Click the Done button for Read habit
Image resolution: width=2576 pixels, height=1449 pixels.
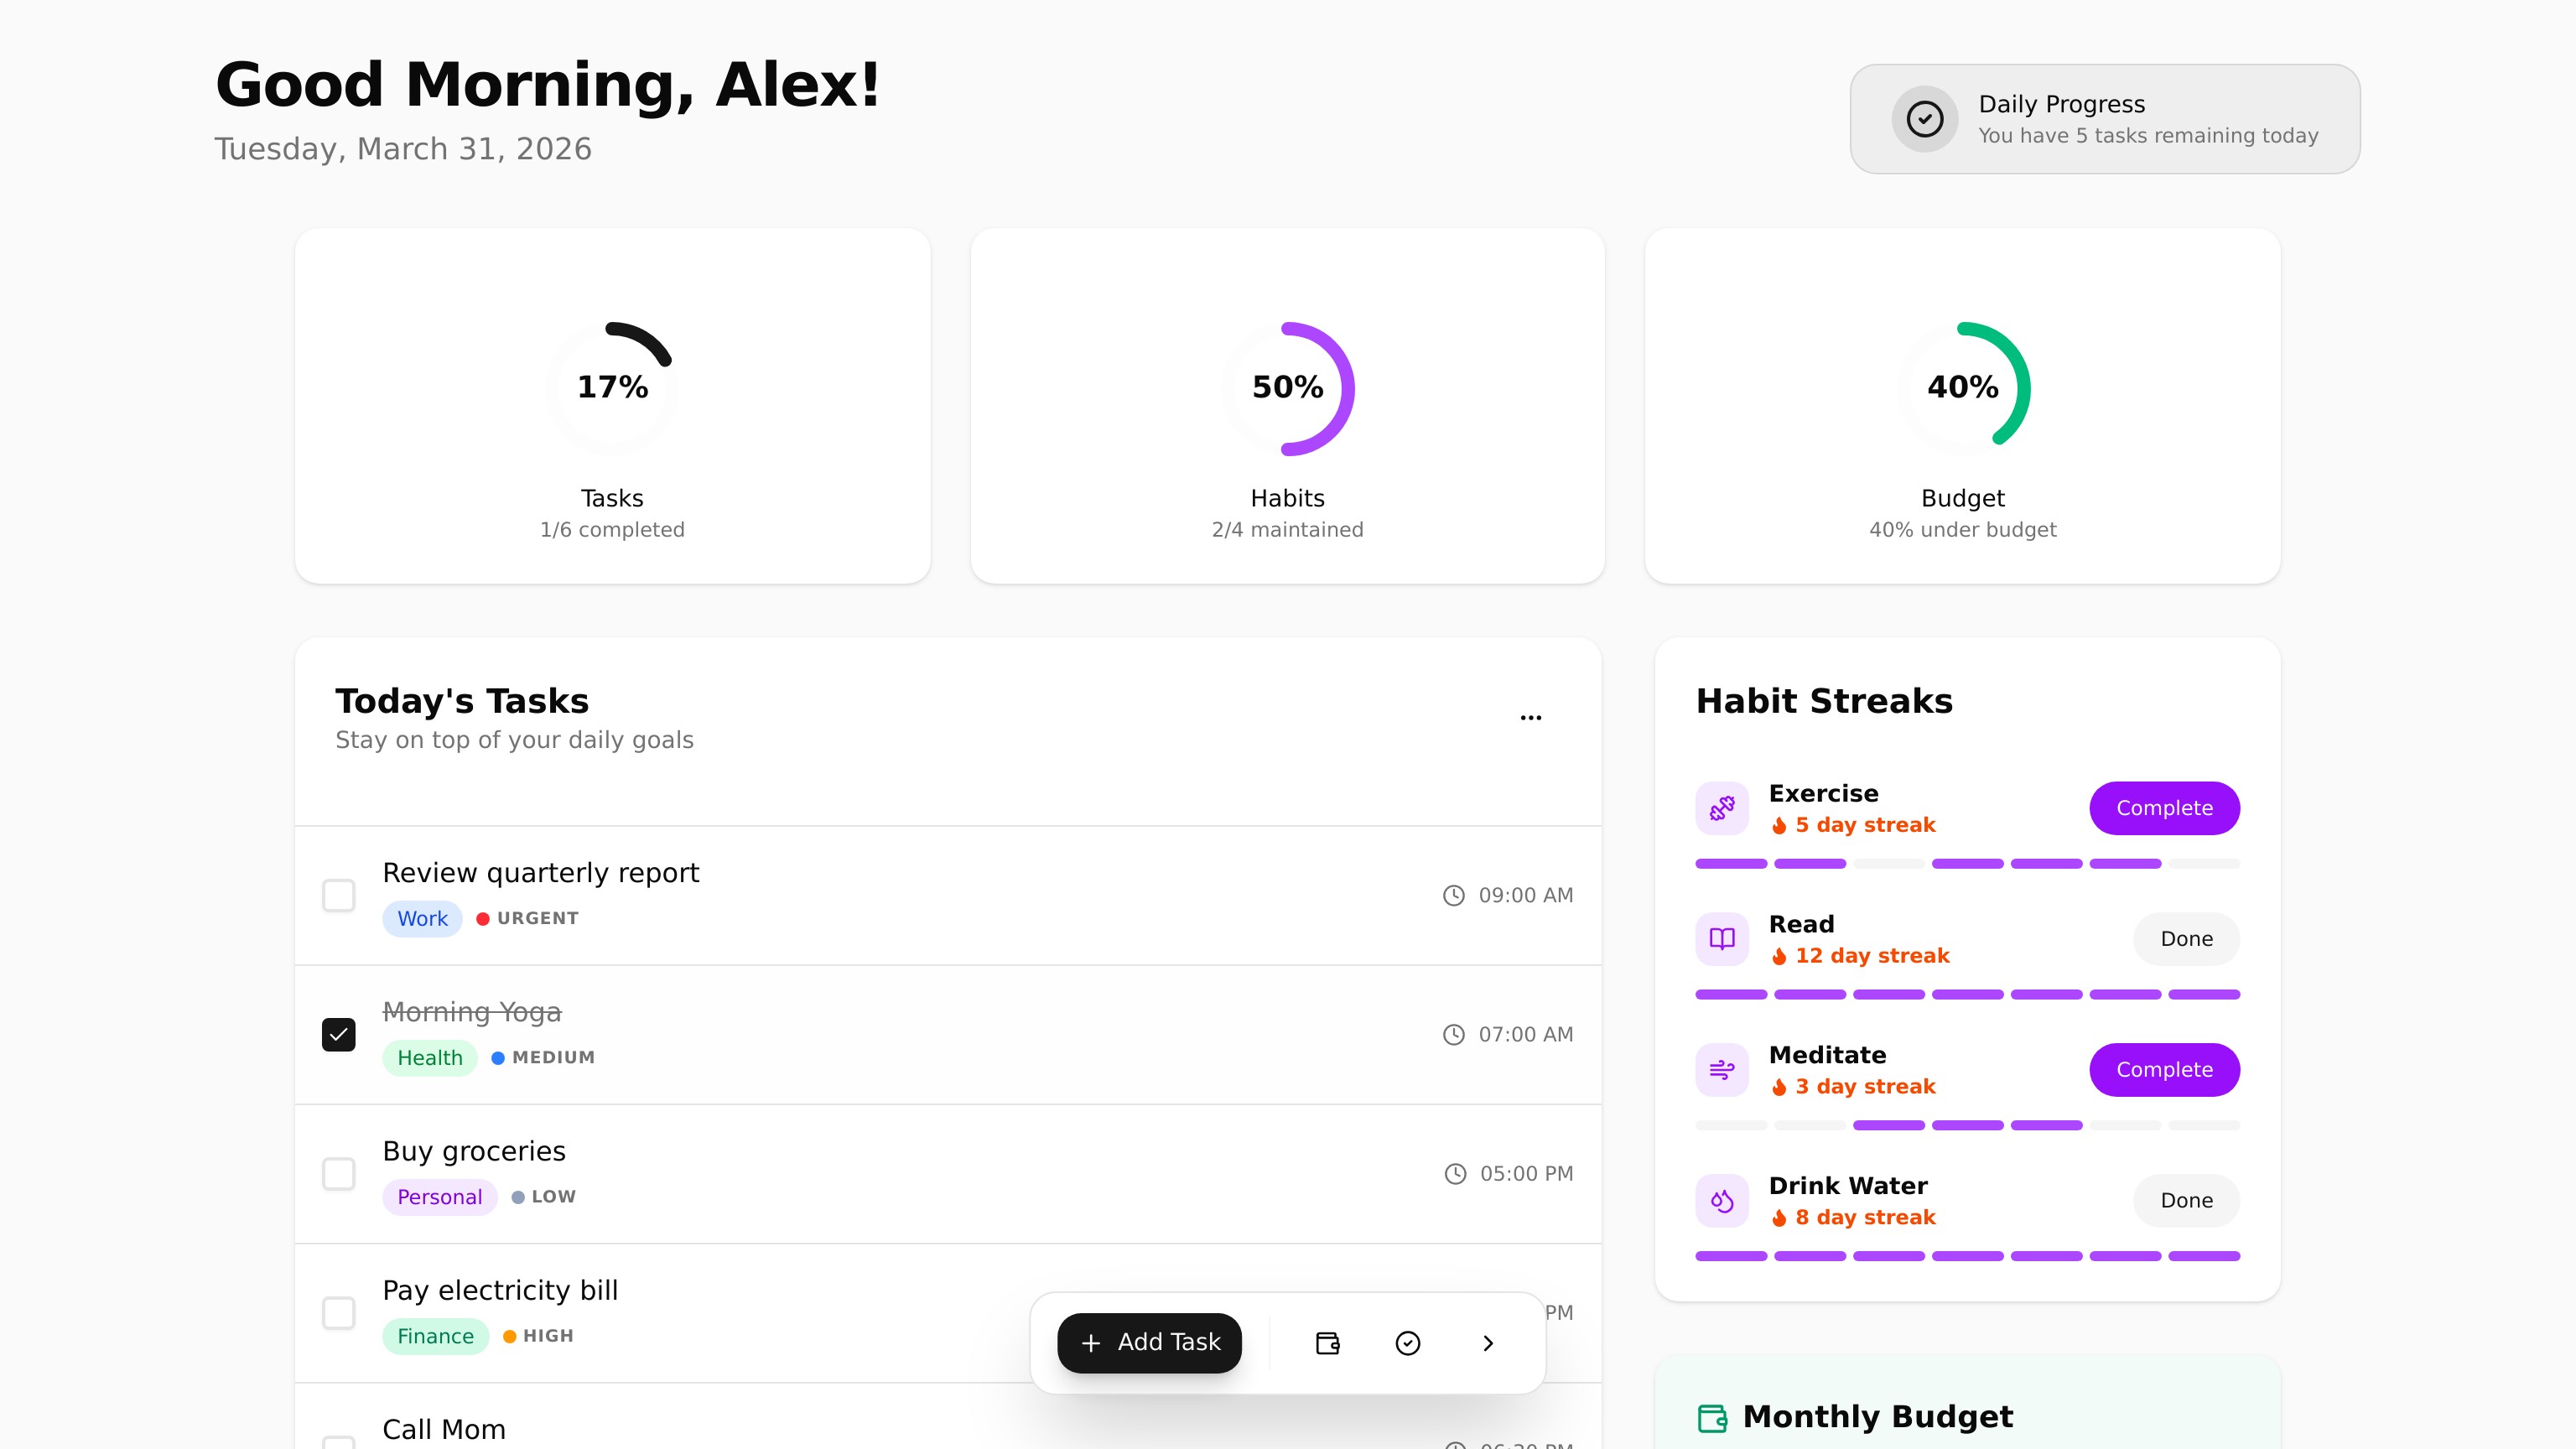point(2186,939)
